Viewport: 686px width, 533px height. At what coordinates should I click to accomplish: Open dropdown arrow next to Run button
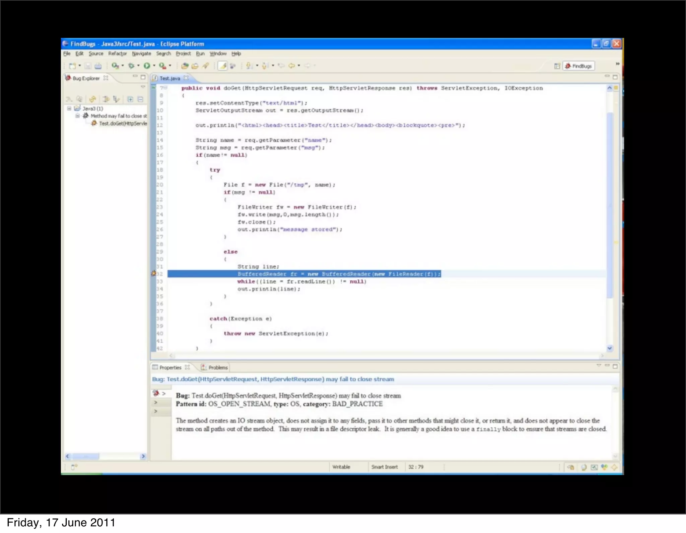point(154,66)
